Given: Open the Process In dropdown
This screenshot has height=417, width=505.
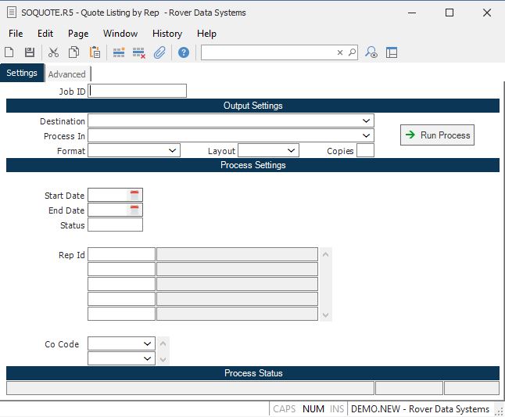Looking at the screenshot, I should click(x=367, y=136).
